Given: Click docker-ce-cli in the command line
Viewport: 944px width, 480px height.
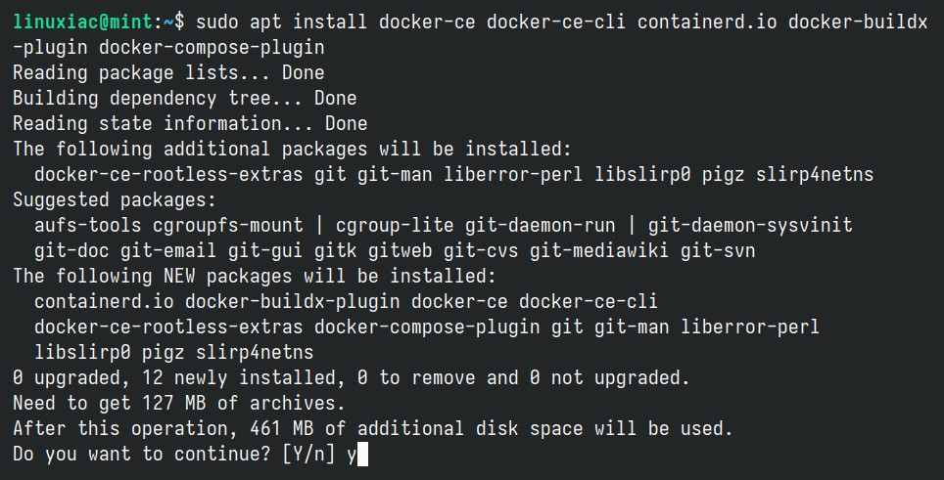Looking at the screenshot, I should [x=556, y=22].
